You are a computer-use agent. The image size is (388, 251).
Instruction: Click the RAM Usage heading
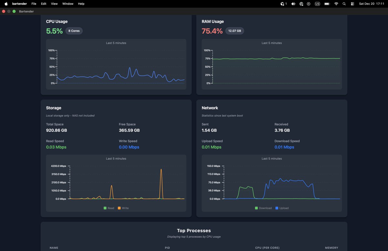tap(213, 22)
